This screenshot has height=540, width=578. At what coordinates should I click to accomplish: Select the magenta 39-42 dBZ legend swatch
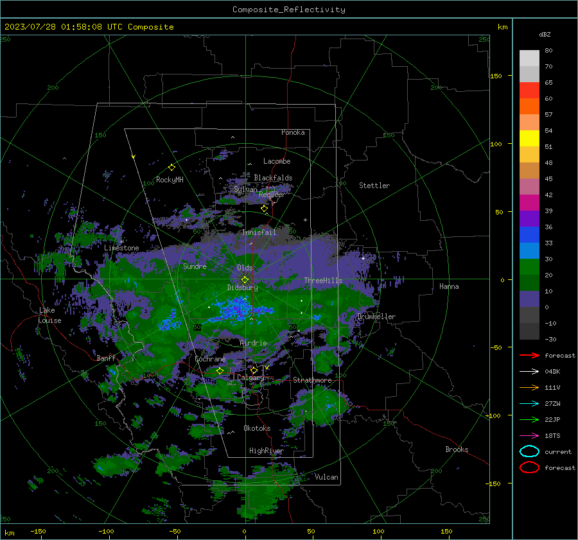[529, 203]
